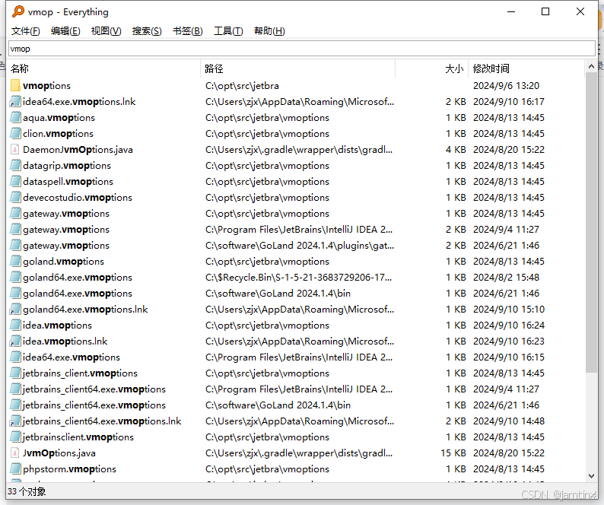This screenshot has width=604, height=505.
Task: Sort results by the 大小 column header
Action: [432, 68]
